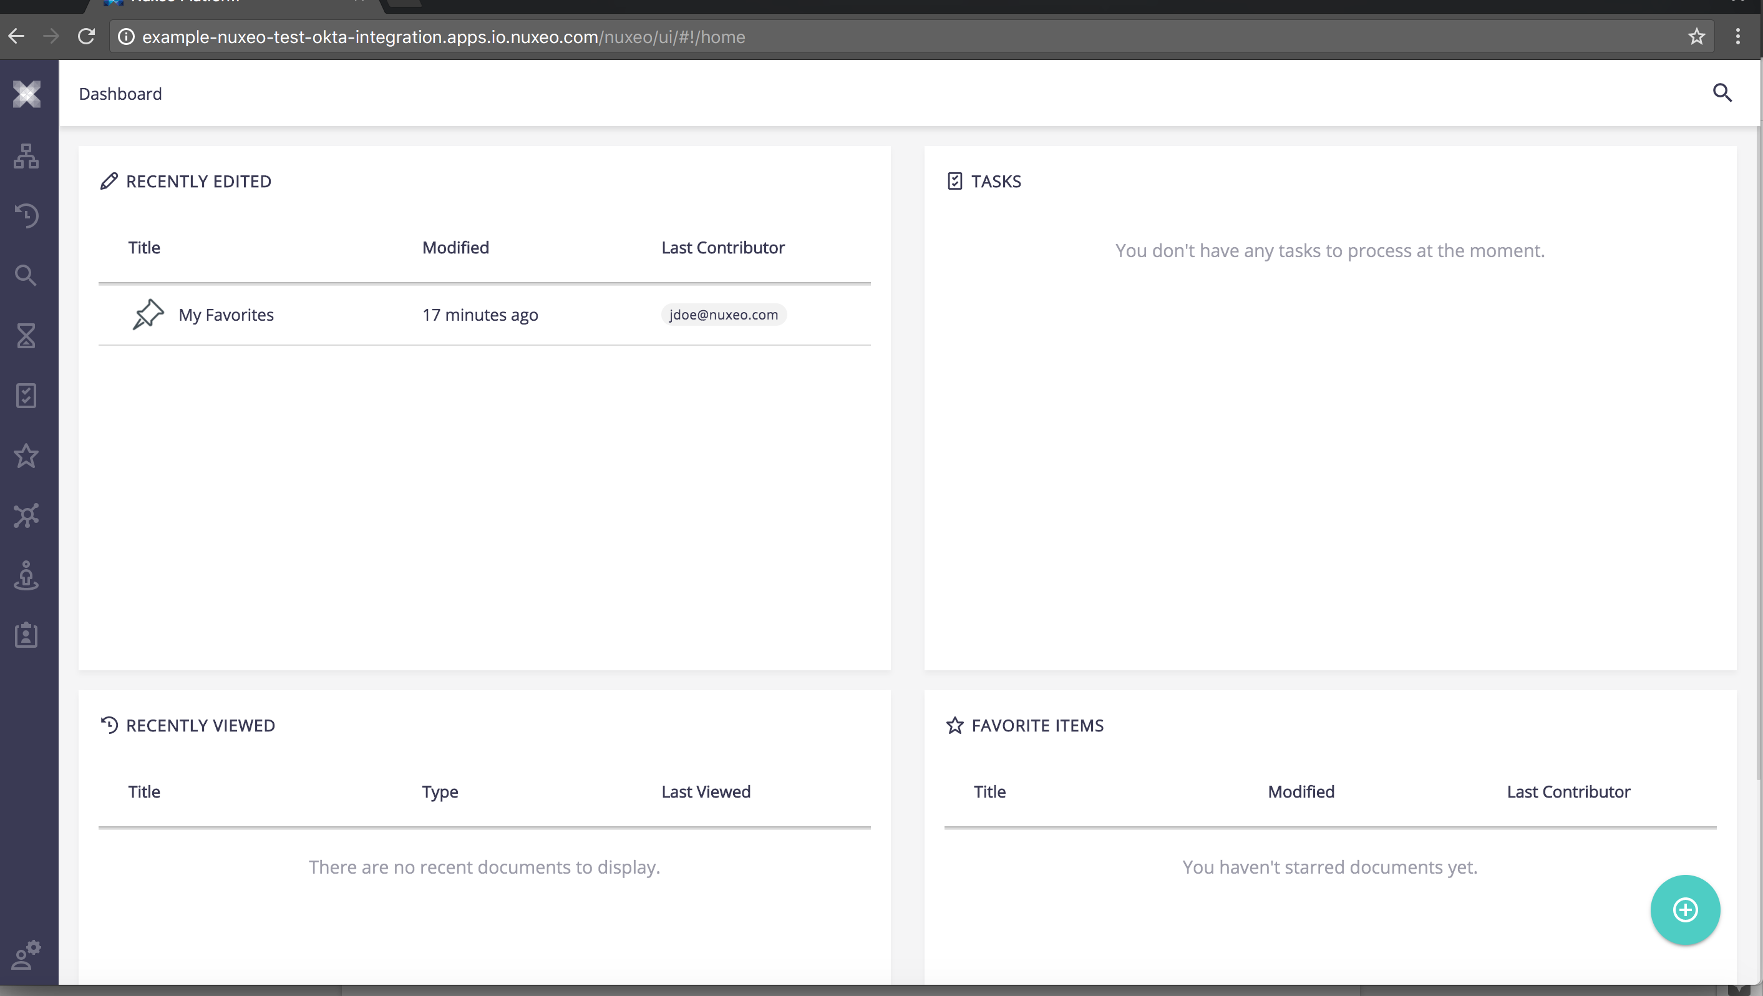This screenshot has width=1763, height=996.
Task: Go back with the browser back arrow
Action: tap(16, 36)
